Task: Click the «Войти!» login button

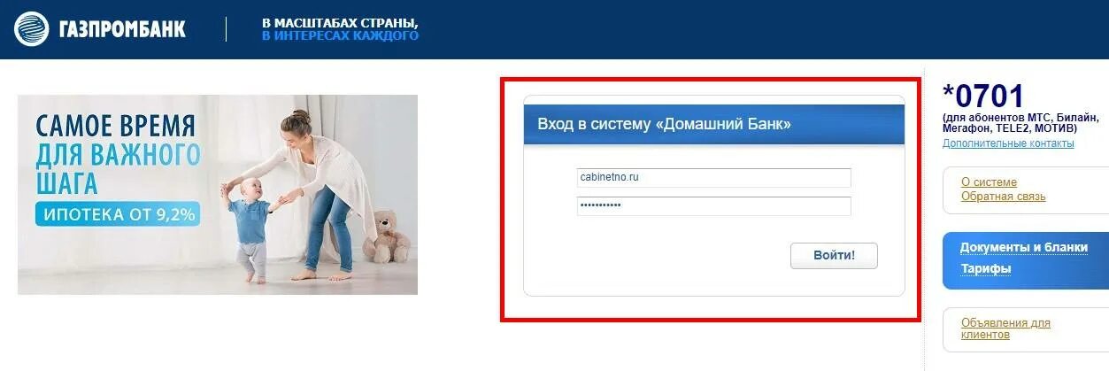Action: click(834, 255)
